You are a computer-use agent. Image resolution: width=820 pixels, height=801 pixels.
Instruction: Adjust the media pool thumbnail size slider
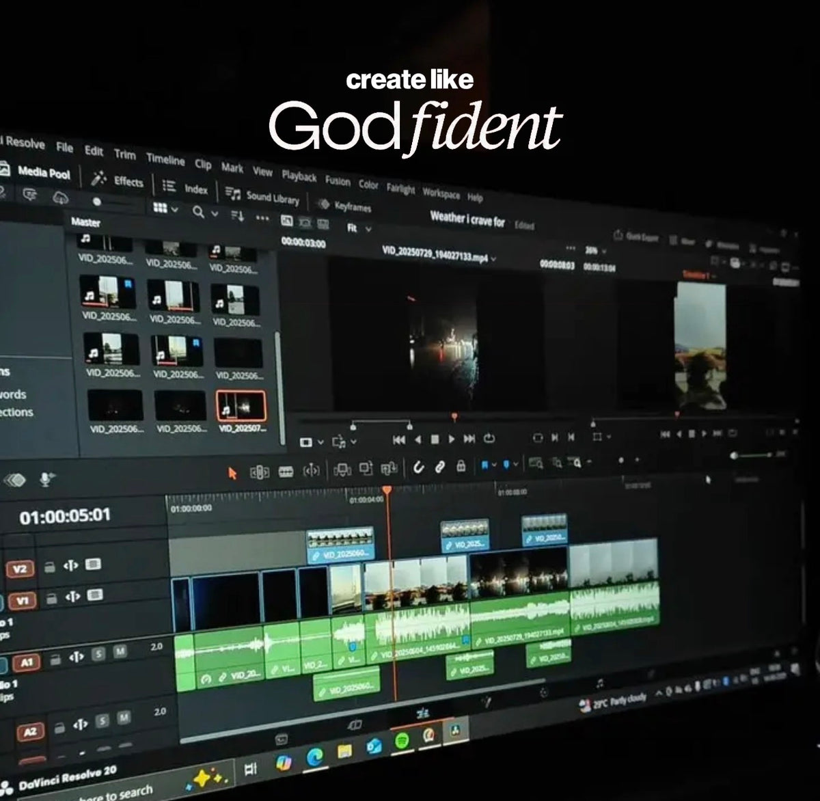tap(97, 202)
